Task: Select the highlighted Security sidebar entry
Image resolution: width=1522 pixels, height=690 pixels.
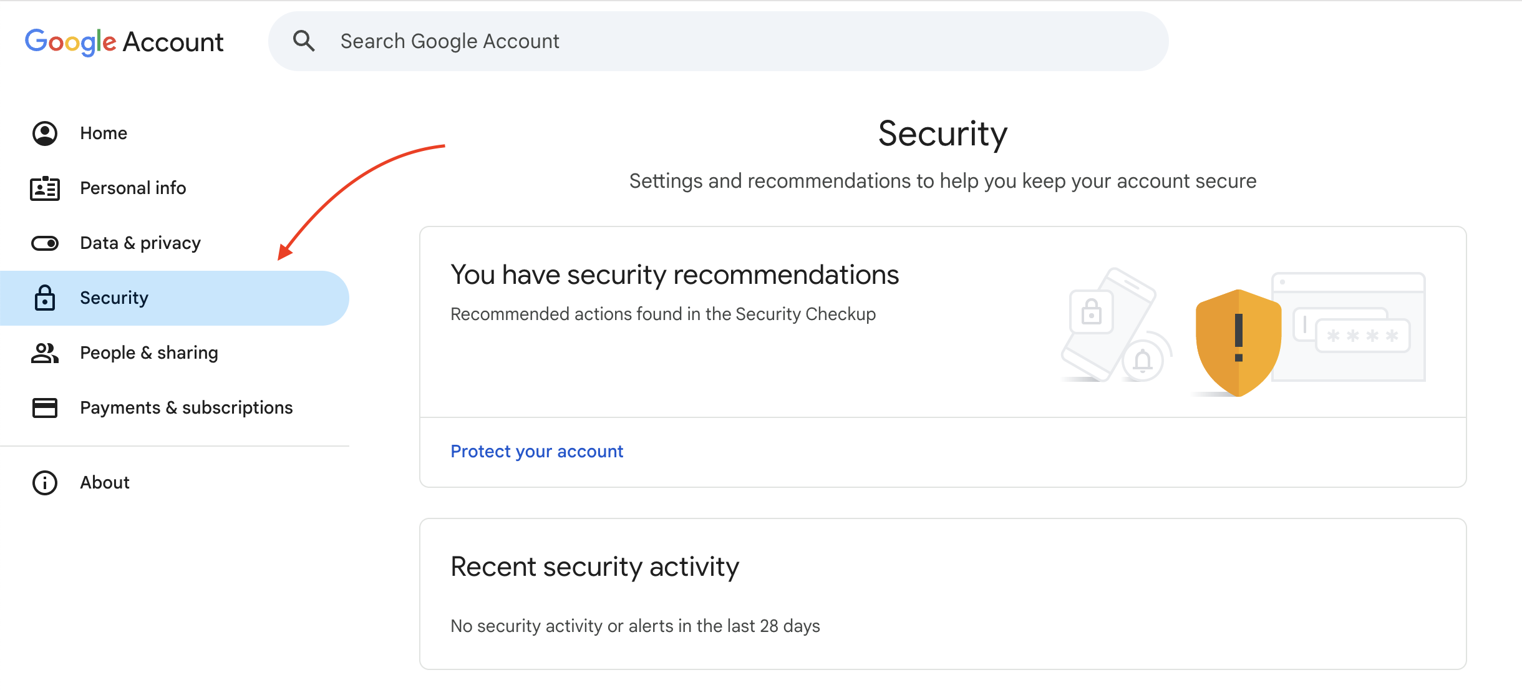Action: coord(114,298)
